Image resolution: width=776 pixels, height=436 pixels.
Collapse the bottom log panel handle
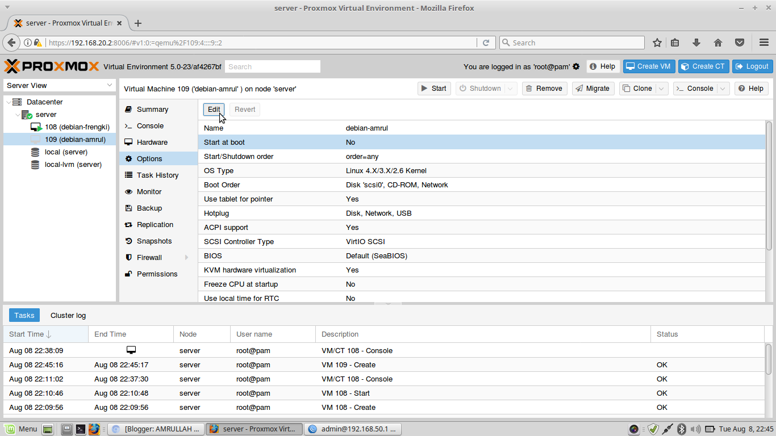point(388,303)
